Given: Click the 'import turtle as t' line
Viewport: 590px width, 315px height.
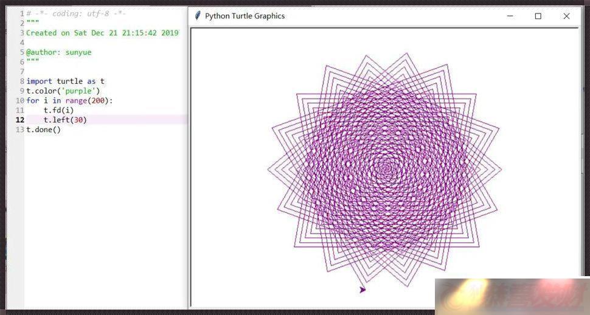Looking at the screenshot, I should [x=66, y=81].
